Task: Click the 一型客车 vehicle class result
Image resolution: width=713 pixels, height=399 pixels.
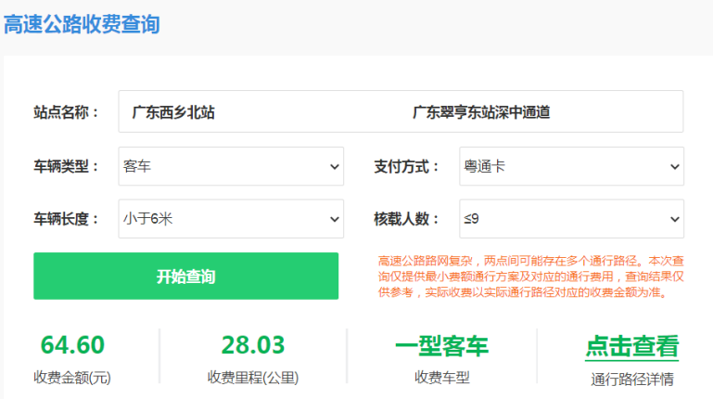Action: [441, 346]
